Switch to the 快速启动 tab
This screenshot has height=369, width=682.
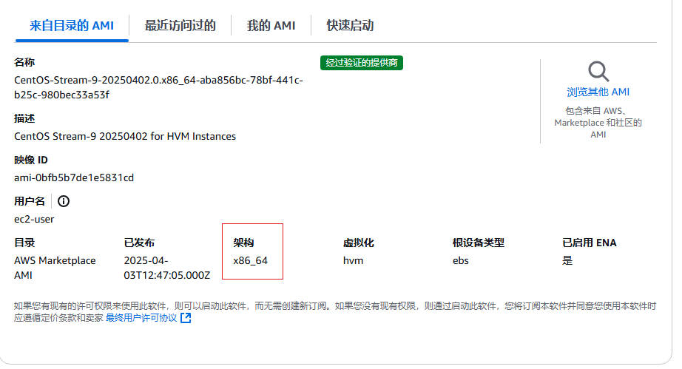point(350,26)
